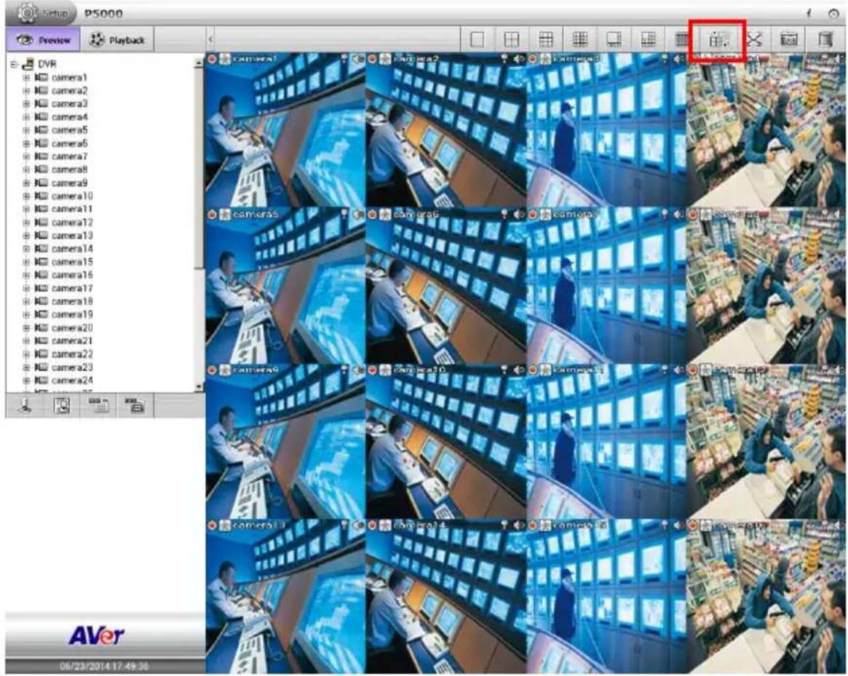
Task: Expand the camera21 tree node
Action: coord(26,341)
